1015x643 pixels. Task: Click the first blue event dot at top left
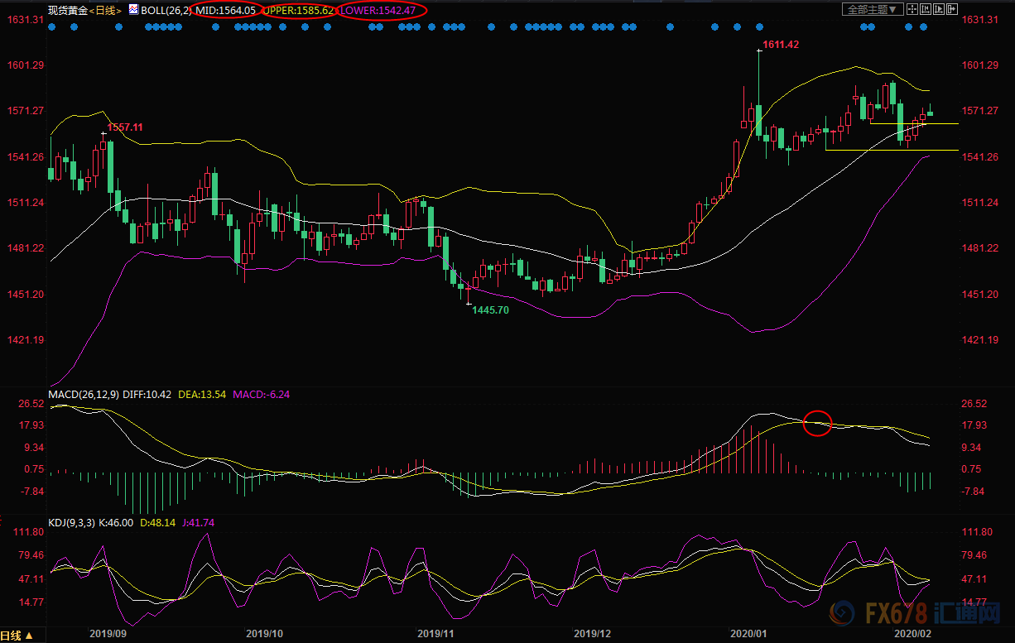pos(53,26)
